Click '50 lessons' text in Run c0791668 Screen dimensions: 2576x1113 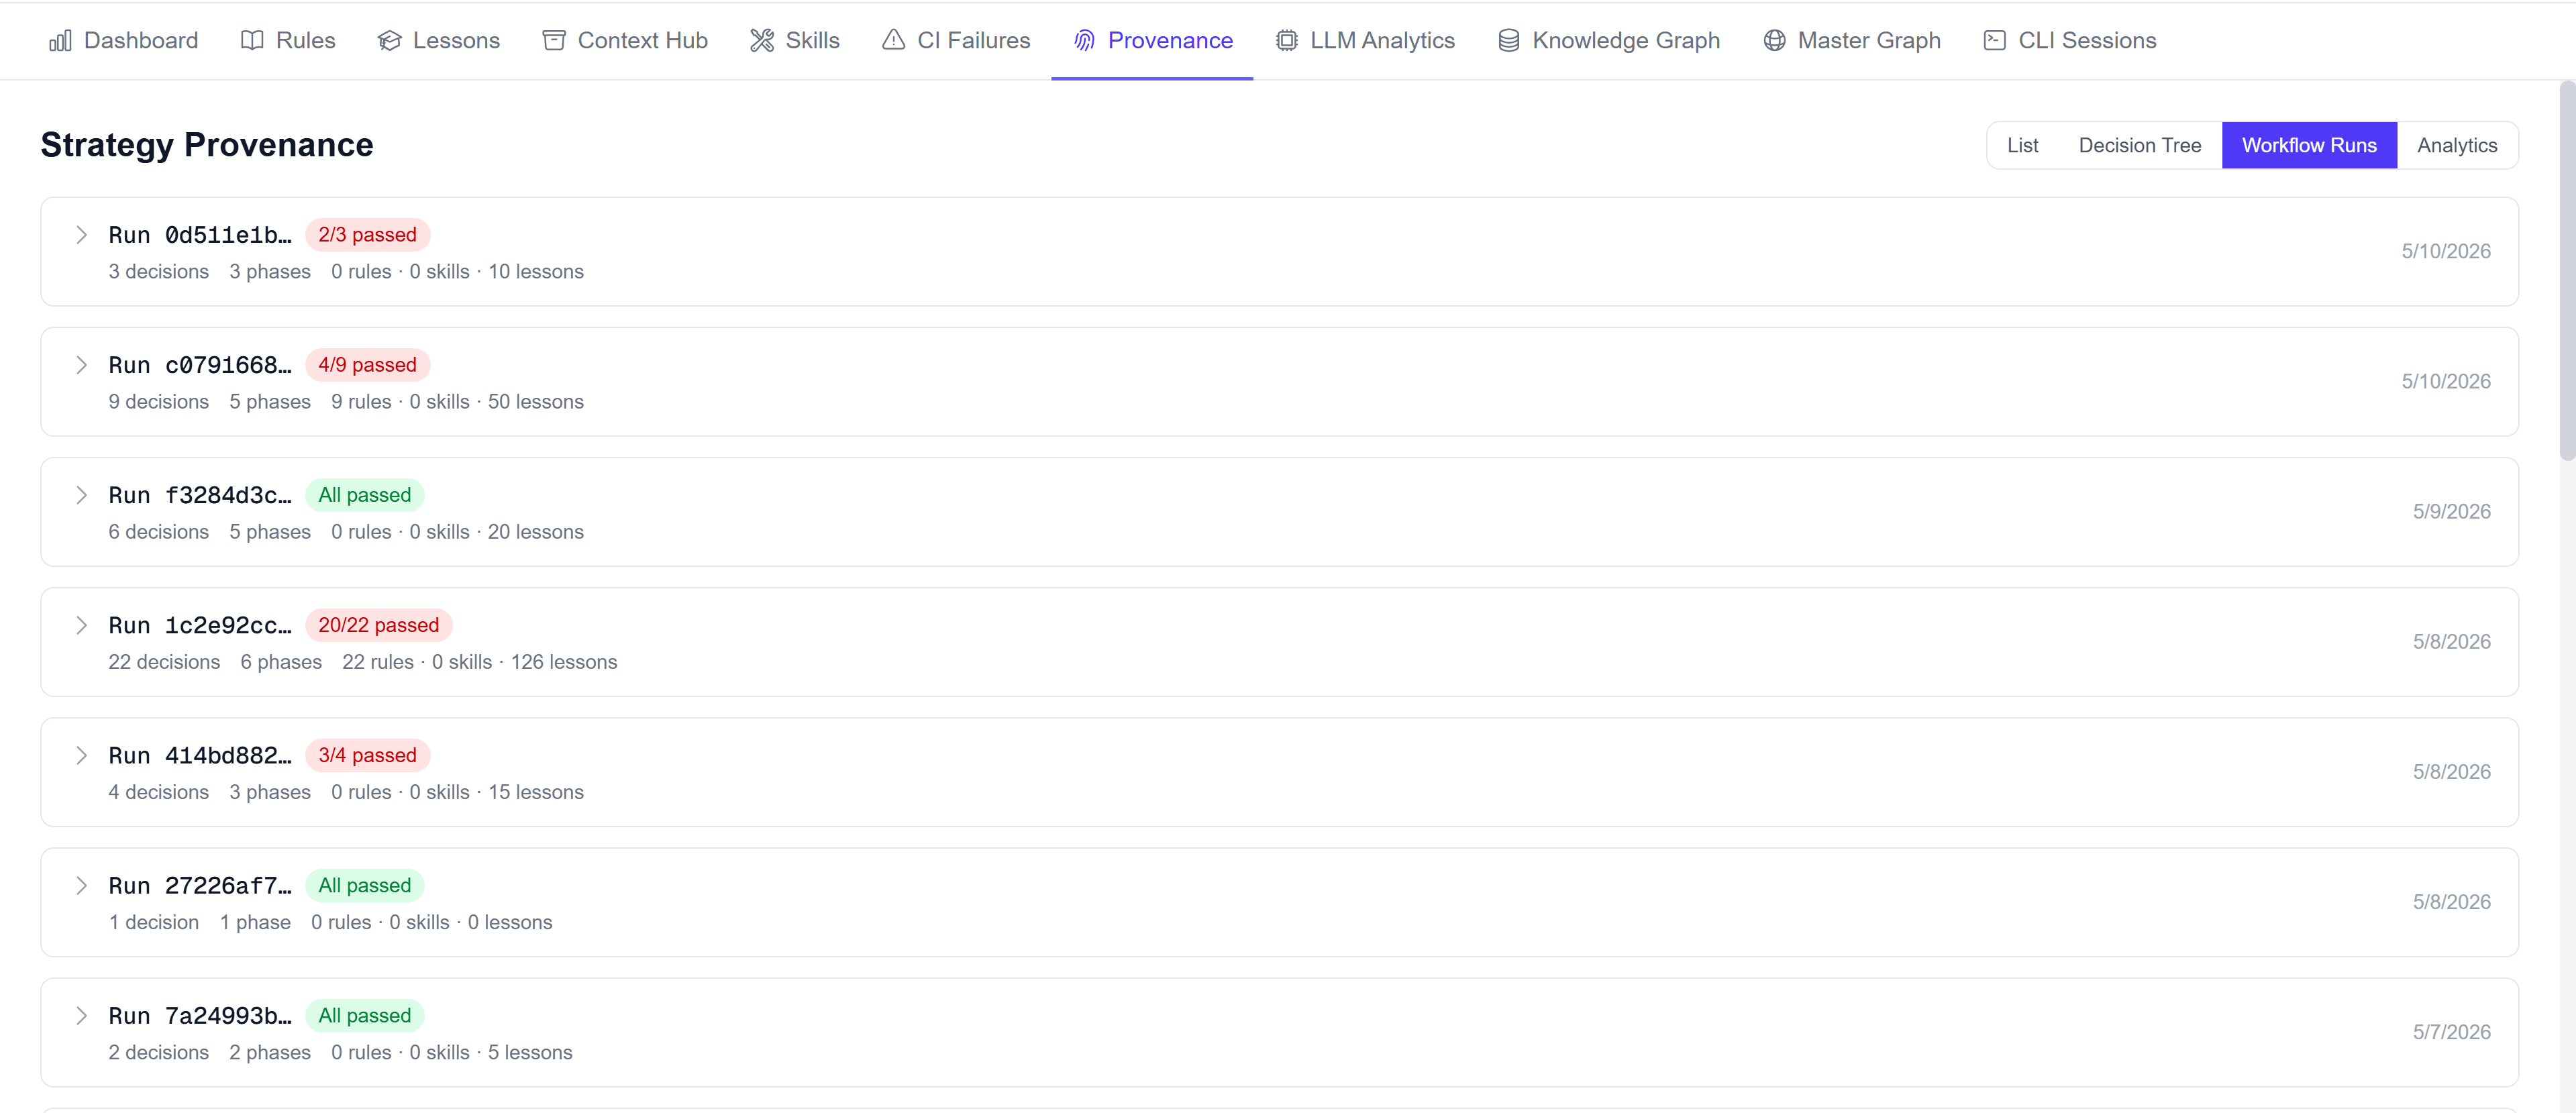coord(535,402)
